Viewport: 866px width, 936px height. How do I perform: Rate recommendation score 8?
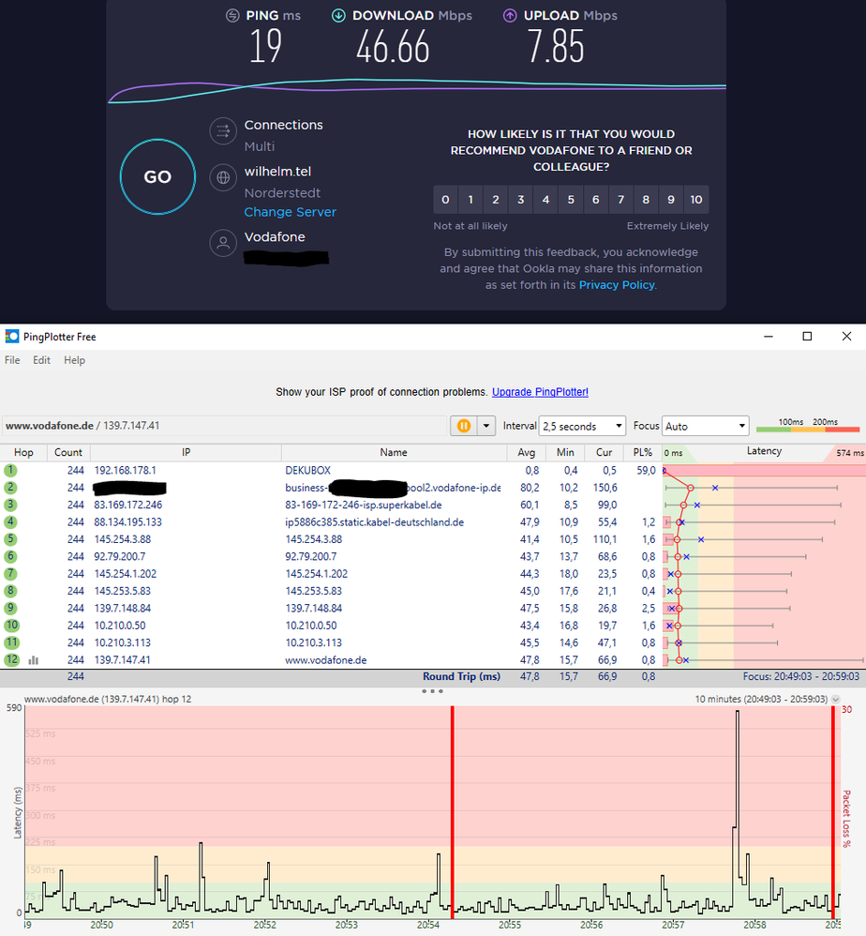point(646,200)
